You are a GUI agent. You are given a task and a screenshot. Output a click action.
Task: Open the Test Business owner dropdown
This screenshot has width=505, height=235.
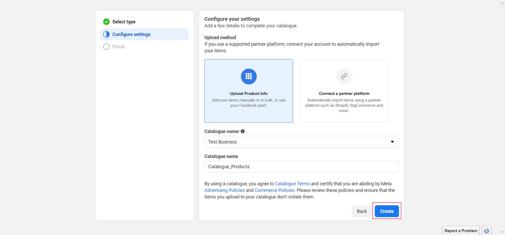[x=301, y=142]
